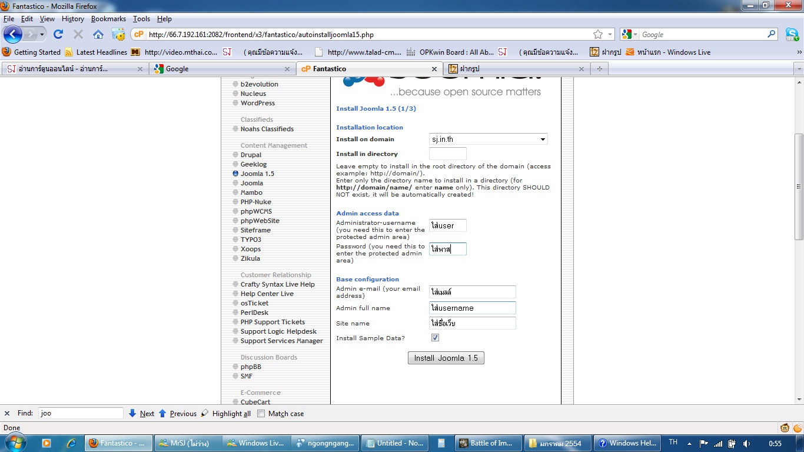Click the TH language indicator
Image resolution: width=804 pixels, height=452 pixels.
pos(673,442)
